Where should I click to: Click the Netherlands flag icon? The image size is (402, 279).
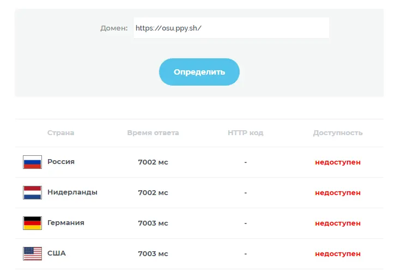[32, 192]
